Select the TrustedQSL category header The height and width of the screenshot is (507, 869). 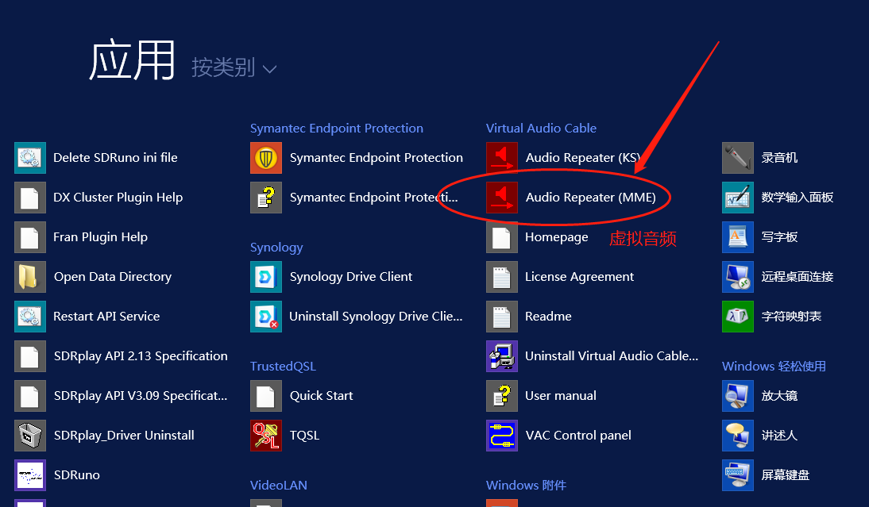tap(283, 367)
